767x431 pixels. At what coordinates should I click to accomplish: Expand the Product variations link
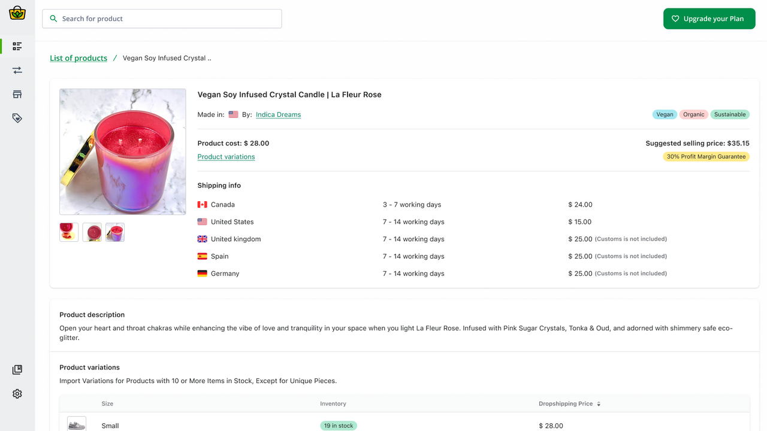tap(226, 156)
